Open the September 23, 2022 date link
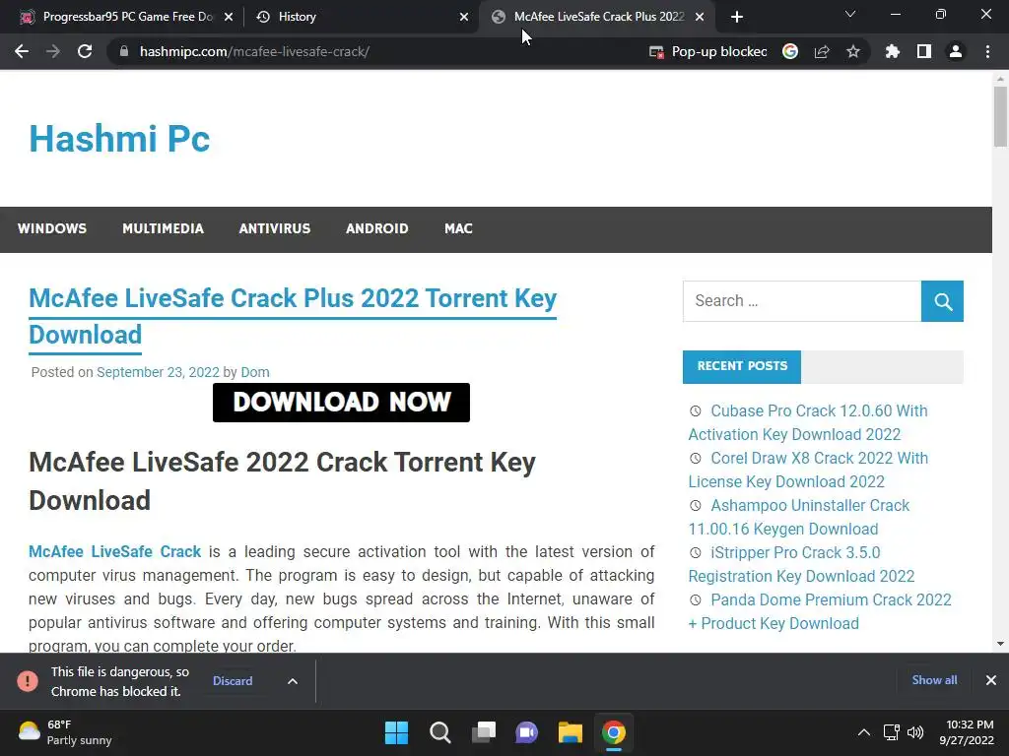 158,372
